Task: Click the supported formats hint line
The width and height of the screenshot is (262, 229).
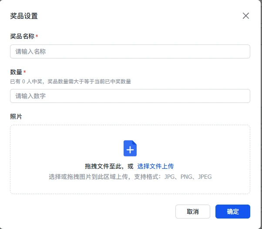Action: coord(130,177)
